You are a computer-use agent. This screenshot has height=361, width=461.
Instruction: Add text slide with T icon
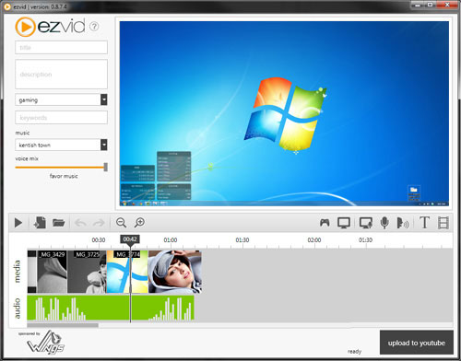coord(424,223)
